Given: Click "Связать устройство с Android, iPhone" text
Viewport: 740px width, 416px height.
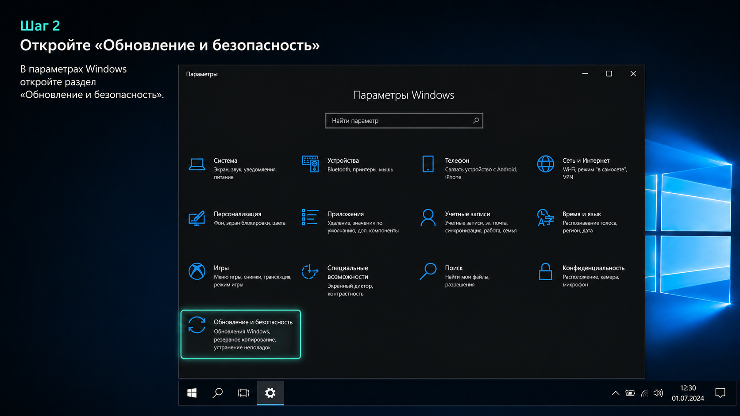Looking at the screenshot, I should 481,173.
